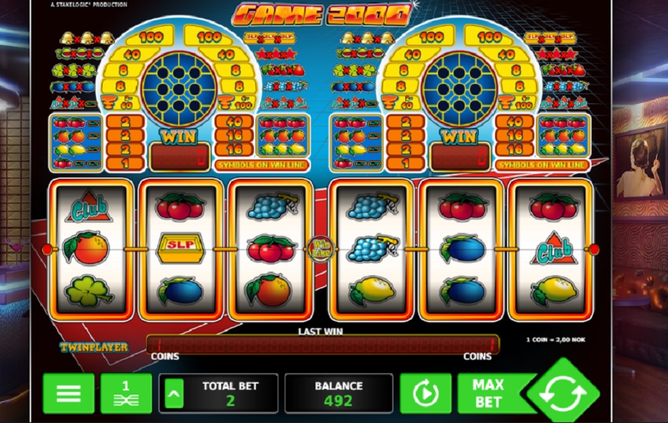Viewport: 668px width, 423px height.
Task: Toggle the TWINPLAYER mode label
Action: tap(94, 347)
